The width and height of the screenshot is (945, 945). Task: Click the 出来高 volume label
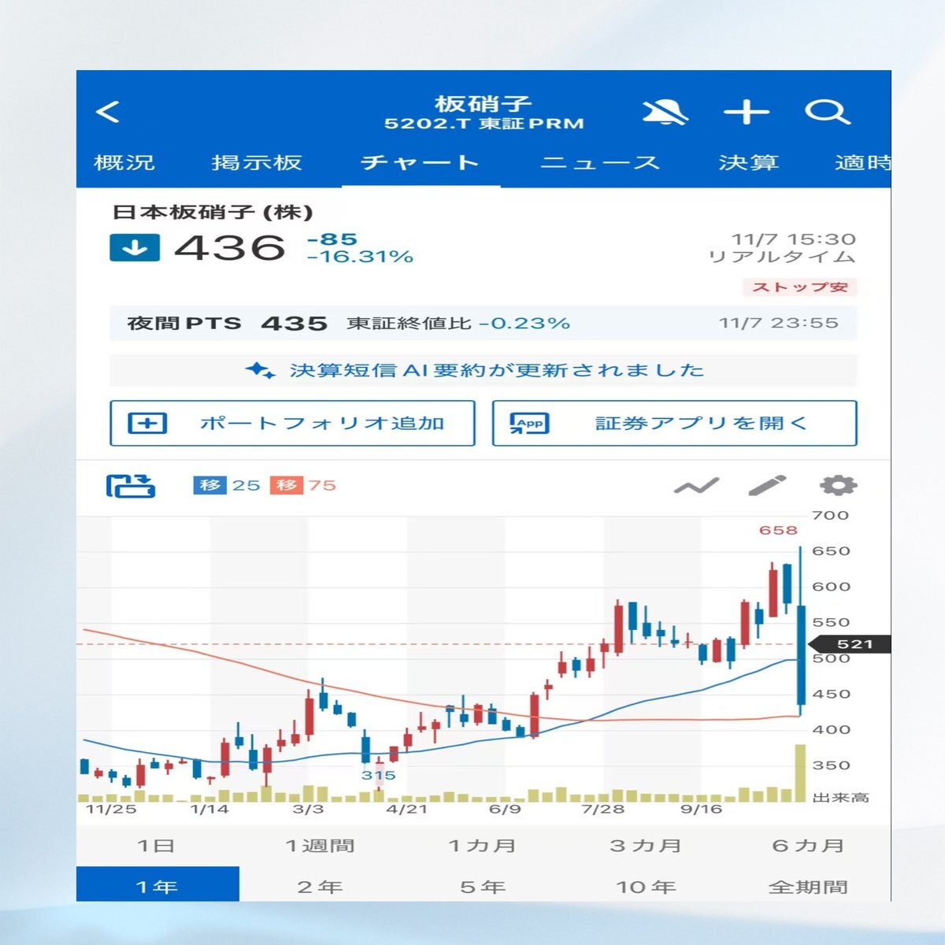tap(840, 798)
